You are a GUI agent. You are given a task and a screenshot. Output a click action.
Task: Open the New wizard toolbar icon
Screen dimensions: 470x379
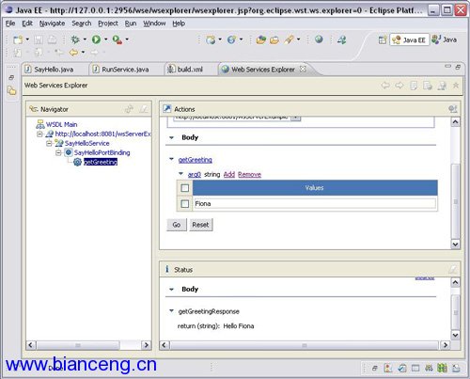coord(18,39)
